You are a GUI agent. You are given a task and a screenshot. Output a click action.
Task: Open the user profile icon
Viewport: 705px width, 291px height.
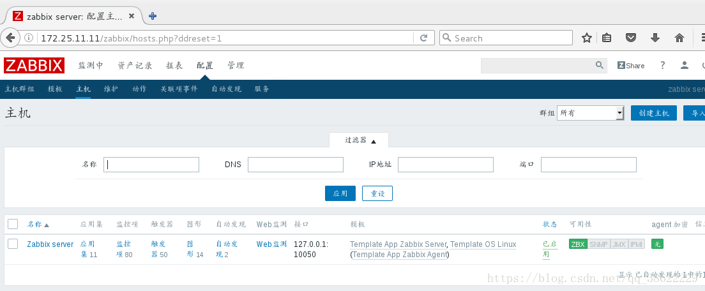(685, 66)
